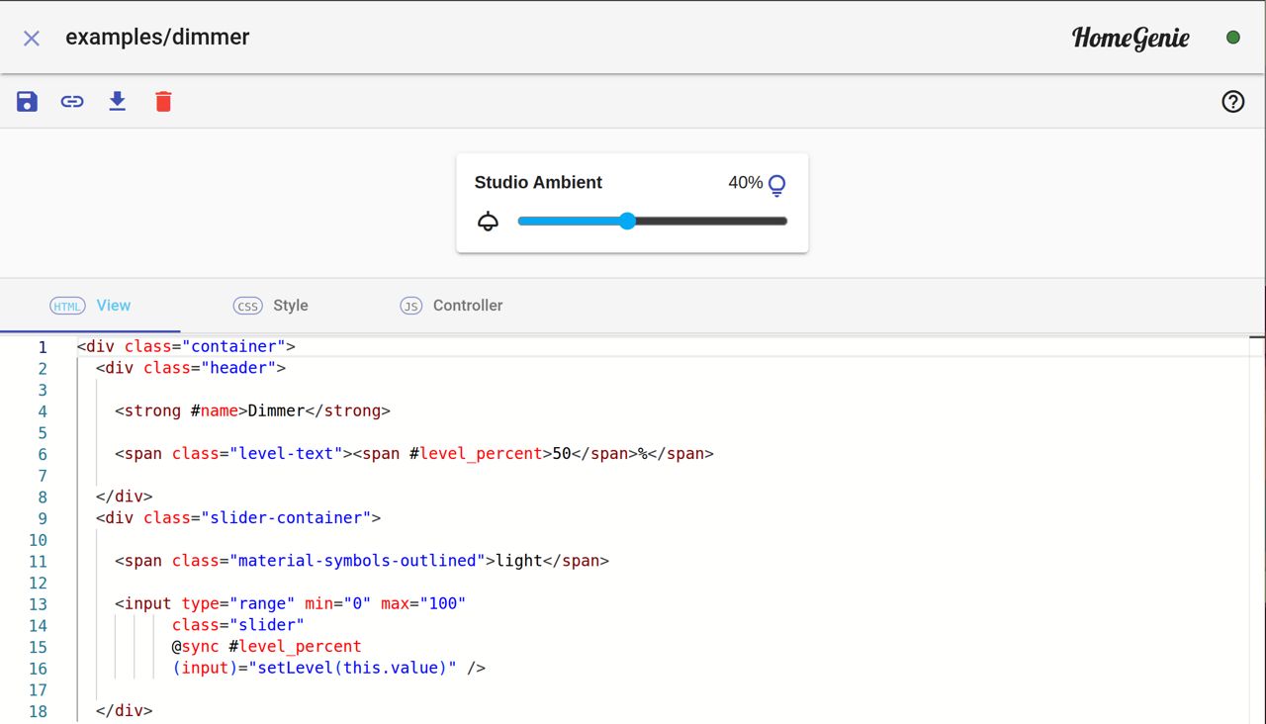Close the examples/dimmer editor with X

tap(32, 38)
